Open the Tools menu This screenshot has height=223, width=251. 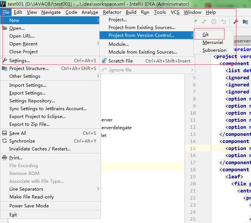coord(160,12)
